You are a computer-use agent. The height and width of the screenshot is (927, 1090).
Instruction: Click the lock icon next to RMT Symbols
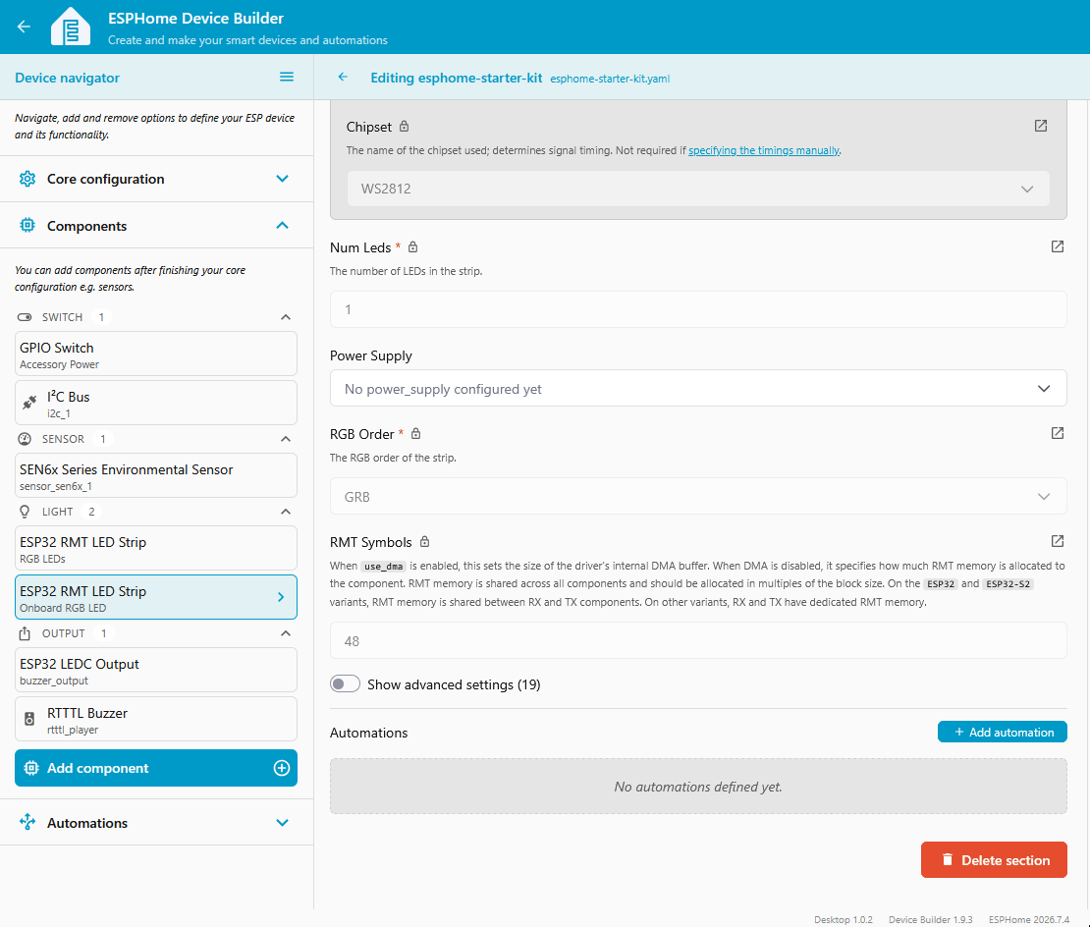tap(425, 541)
